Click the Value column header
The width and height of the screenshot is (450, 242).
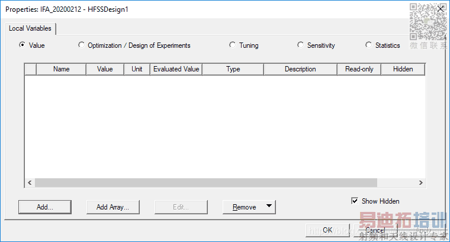point(105,69)
